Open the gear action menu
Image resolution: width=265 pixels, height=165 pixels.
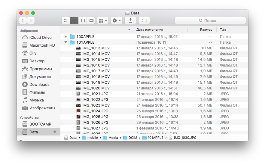pos(116,20)
